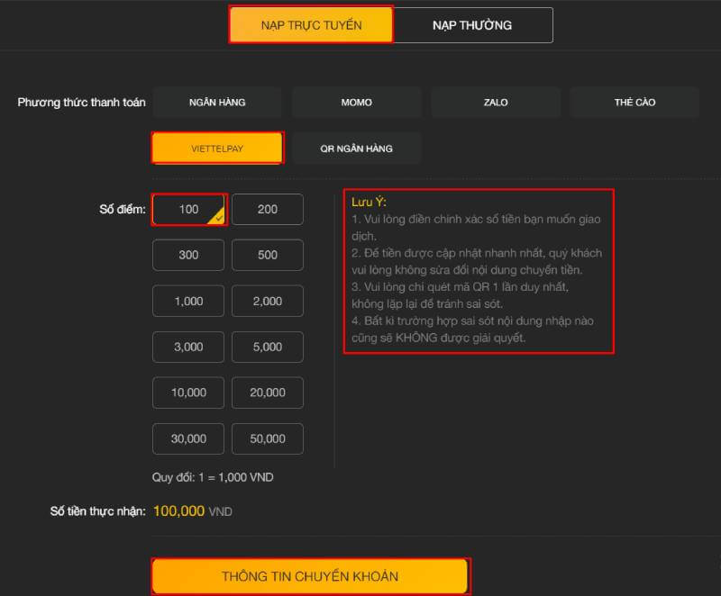Open the NẠP THƯỜNG tab
The image size is (721, 596).
pyautogui.click(x=472, y=25)
